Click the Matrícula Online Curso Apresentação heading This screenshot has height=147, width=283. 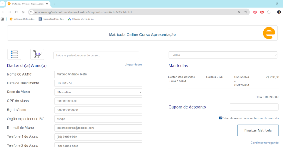(x=142, y=34)
